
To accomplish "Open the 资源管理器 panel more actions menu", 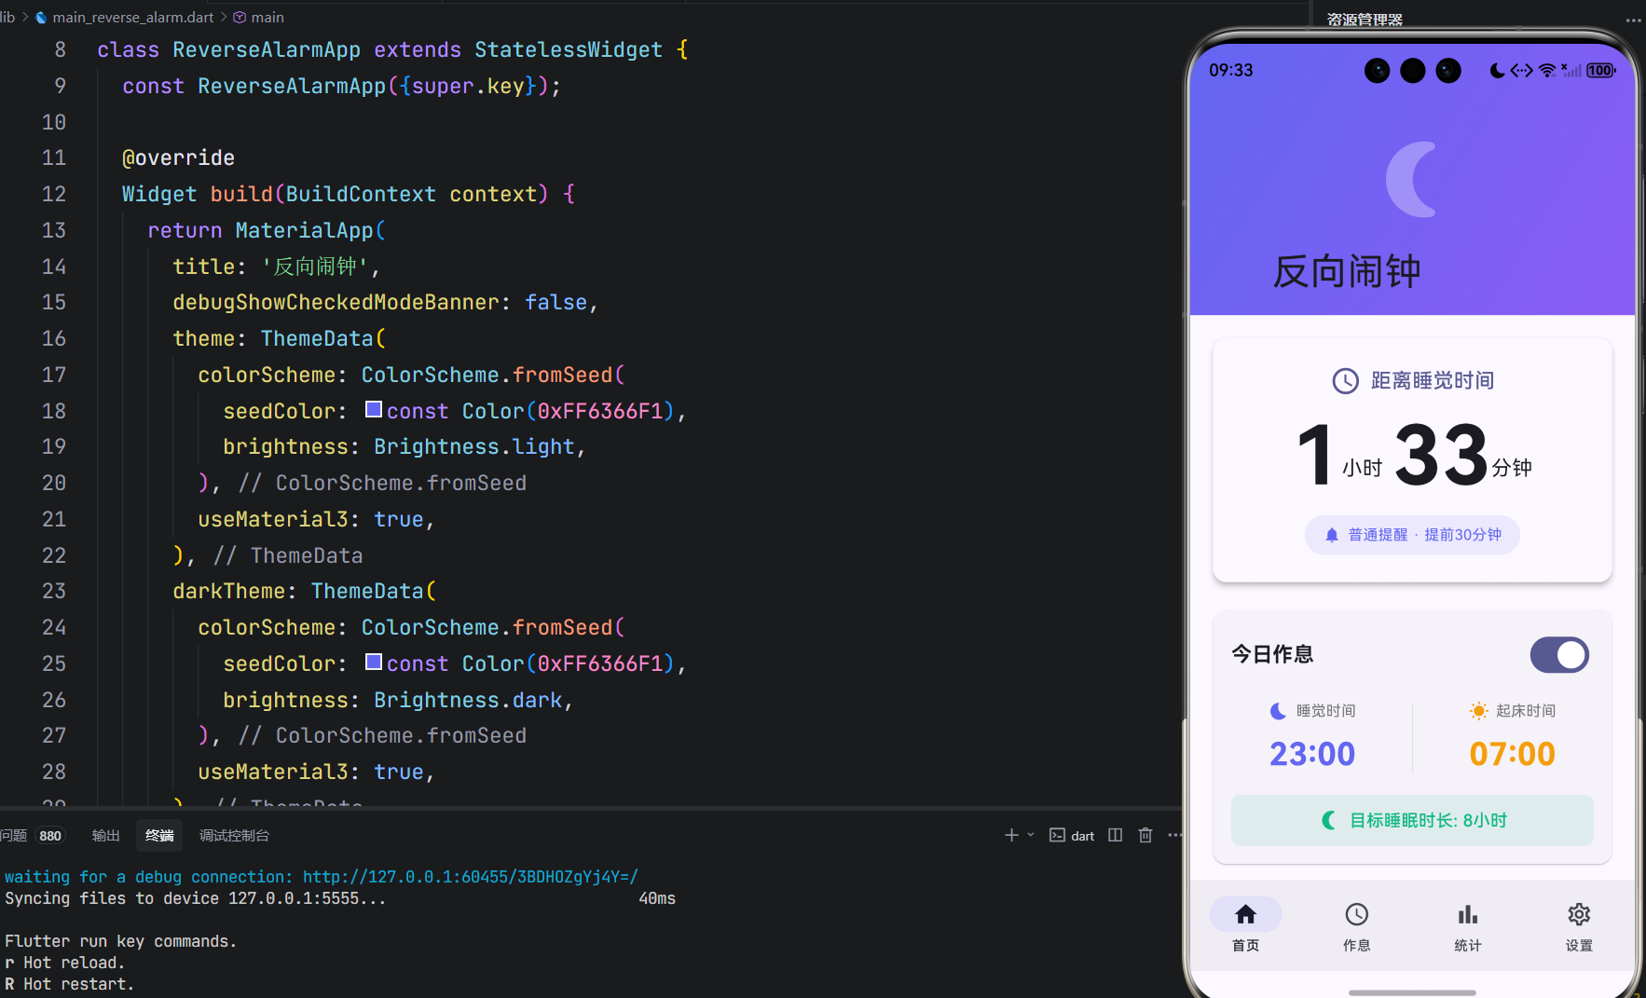I will pos(1633,20).
